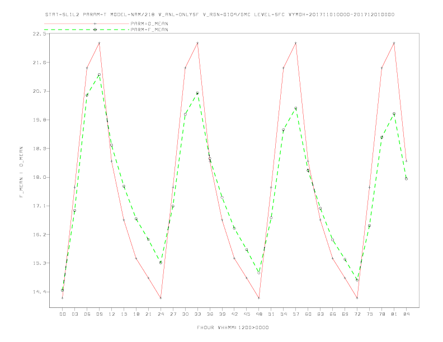The image size is (443, 342).
Task: Click the 60 forecast hour tick label
Action: click(308, 314)
